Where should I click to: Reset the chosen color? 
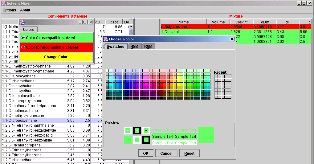click(x=189, y=153)
